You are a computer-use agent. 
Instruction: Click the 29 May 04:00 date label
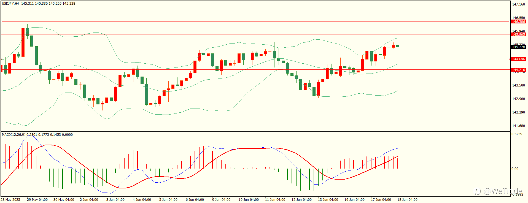[37, 200]
